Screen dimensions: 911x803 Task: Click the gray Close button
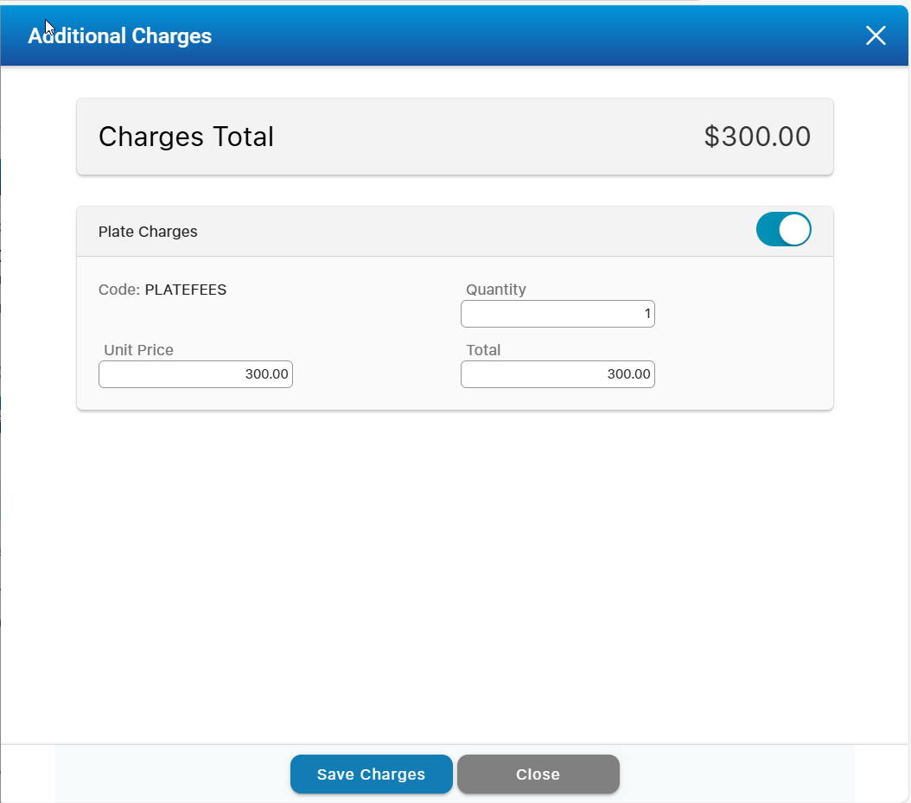tap(538, 774)
